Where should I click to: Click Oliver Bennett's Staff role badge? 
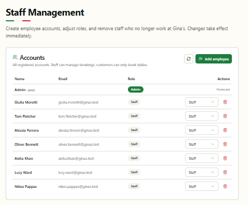coord(134,144)
